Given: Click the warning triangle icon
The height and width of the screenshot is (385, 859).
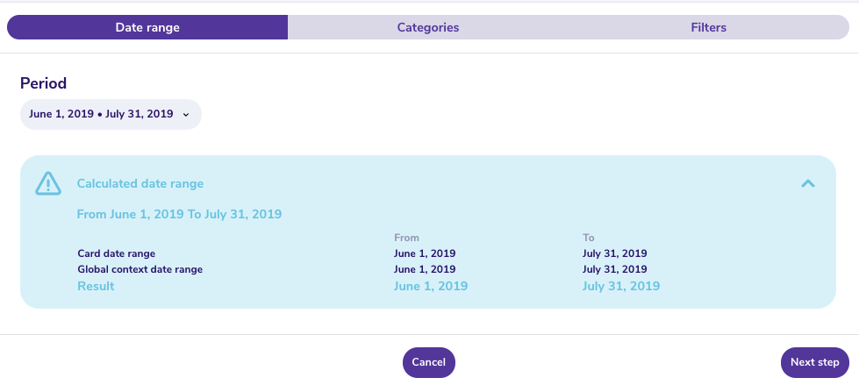Looking at the screenshot, I should coord(48,183).
